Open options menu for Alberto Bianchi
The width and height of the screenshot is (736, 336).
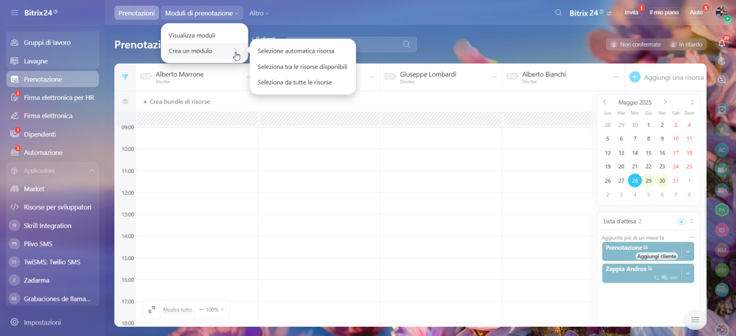(x=616, y=77)
